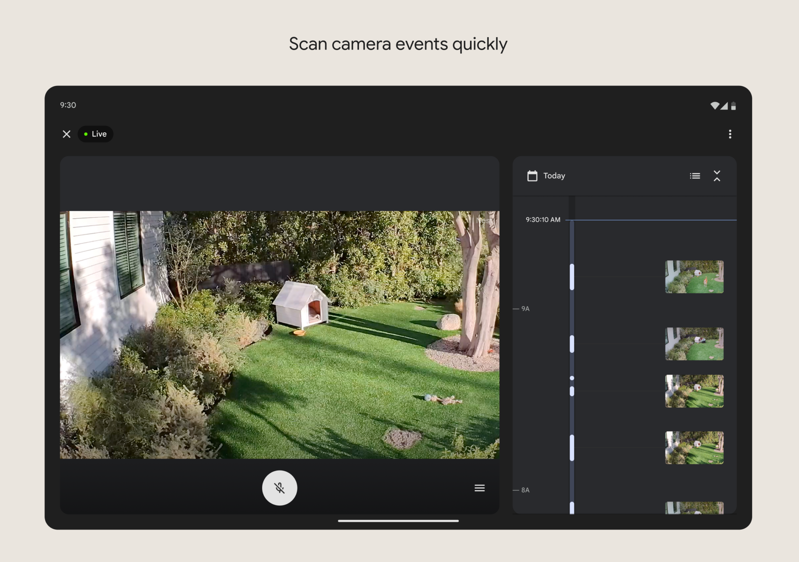
Task: Open first event thumbnail with person
Action: click(694, 277)
